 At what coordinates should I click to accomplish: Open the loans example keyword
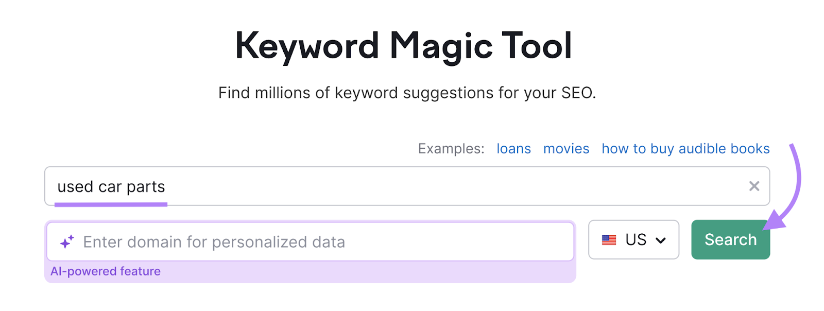[x=513, y=149]
